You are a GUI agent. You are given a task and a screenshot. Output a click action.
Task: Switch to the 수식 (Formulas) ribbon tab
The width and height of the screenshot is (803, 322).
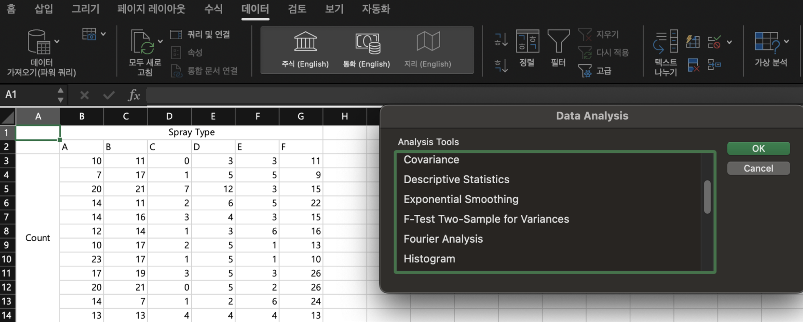pyautogui.click(x=213, y=9)
